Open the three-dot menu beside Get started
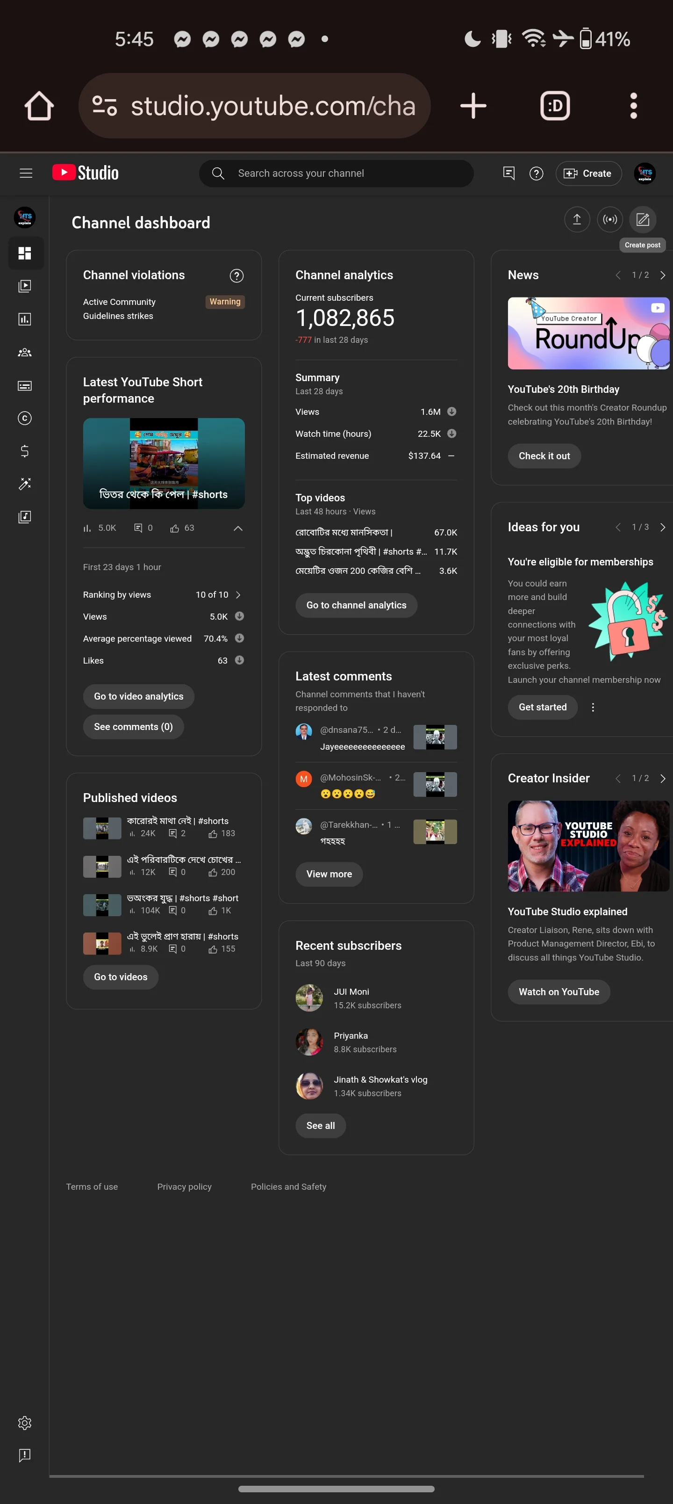The image size is (673, 1504). 593,707
